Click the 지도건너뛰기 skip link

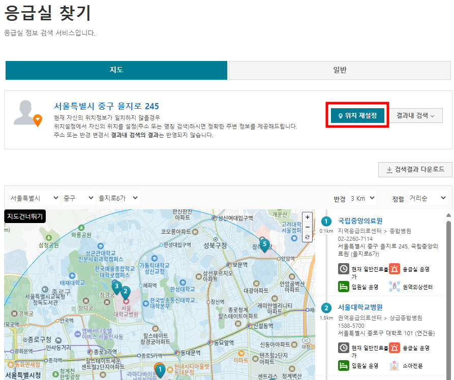click(25, 216)
